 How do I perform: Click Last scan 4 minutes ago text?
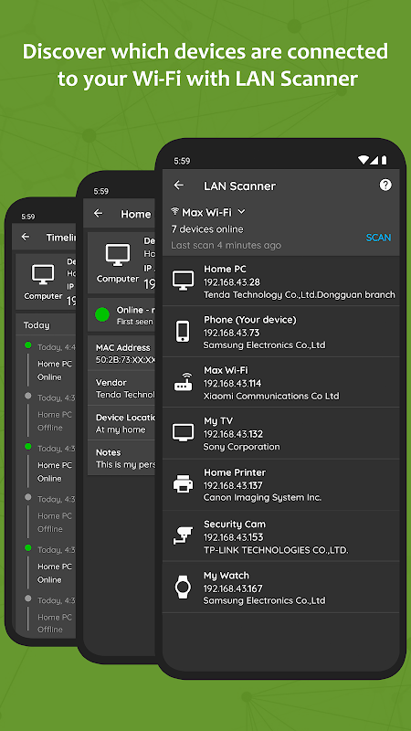(226, 245)
